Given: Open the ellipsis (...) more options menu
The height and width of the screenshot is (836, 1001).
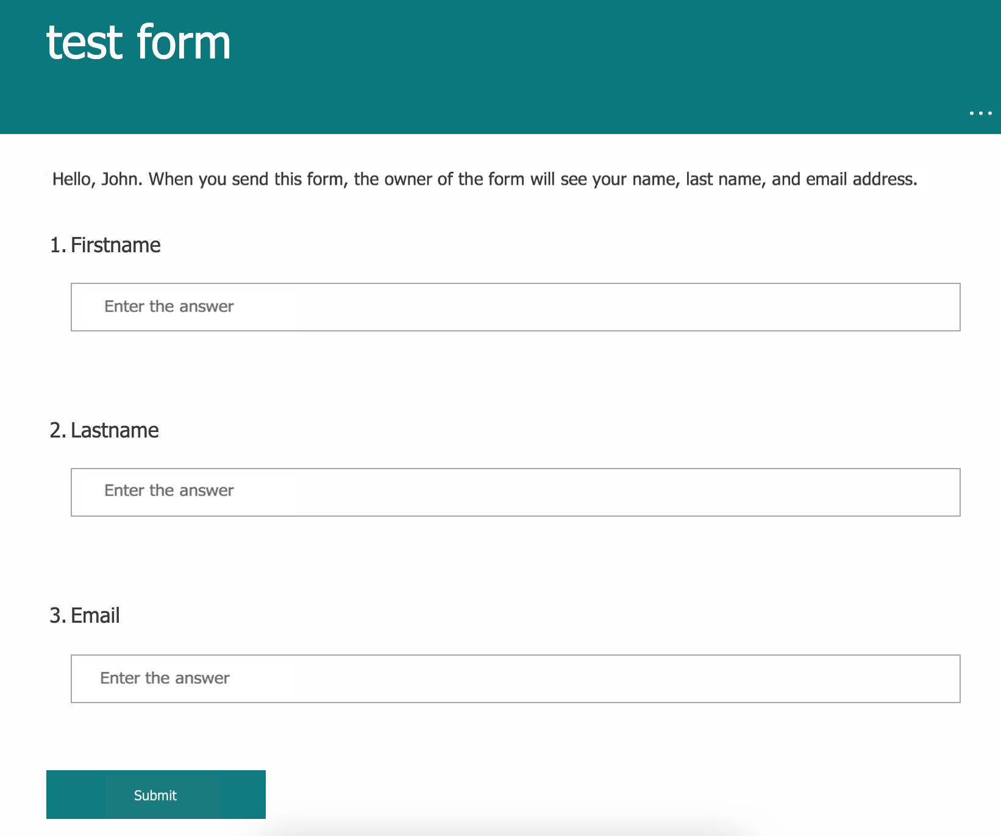Looking at the screenshot, I should [980, 113].
